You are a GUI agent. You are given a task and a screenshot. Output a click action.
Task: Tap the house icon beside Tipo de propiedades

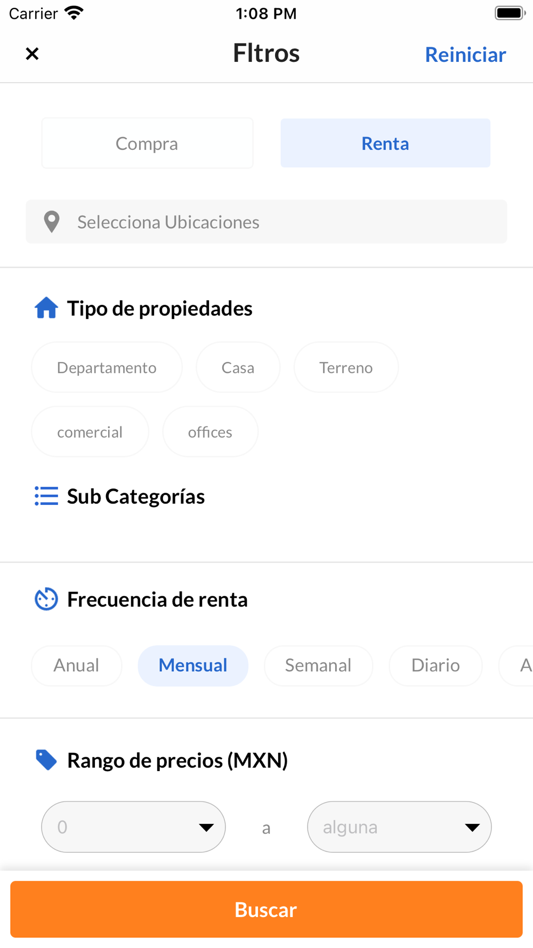coord(46,308)
